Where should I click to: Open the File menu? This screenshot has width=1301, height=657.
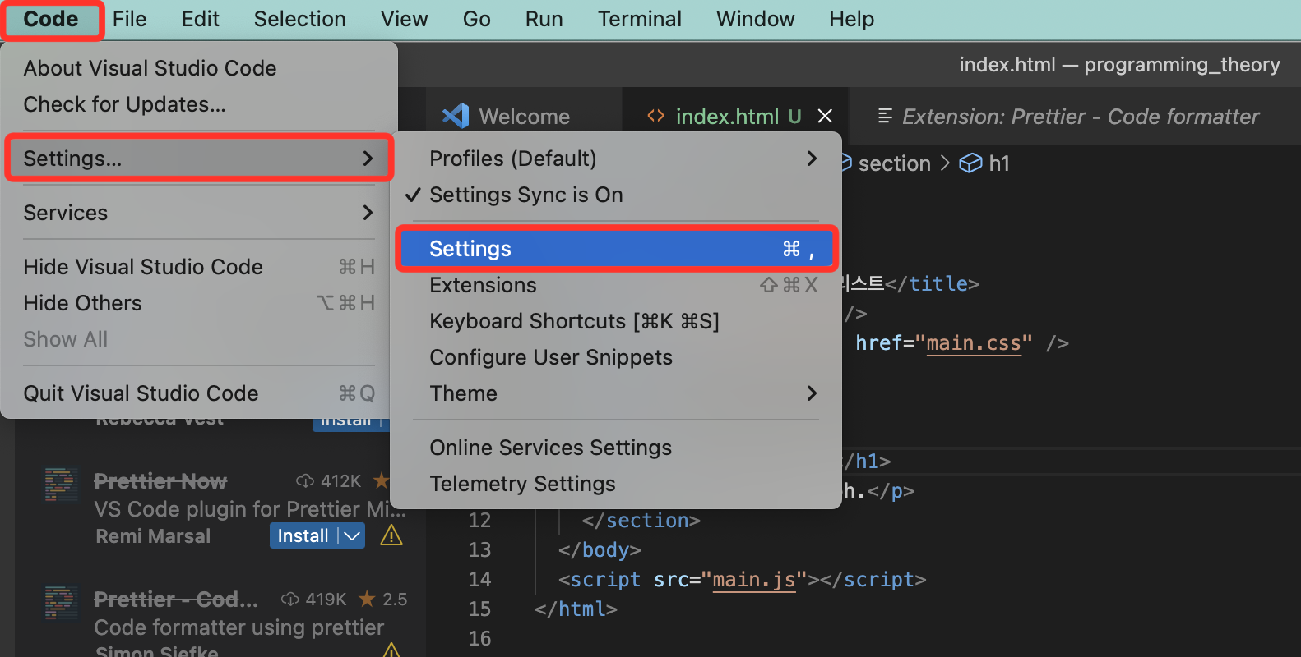point(129,19)
